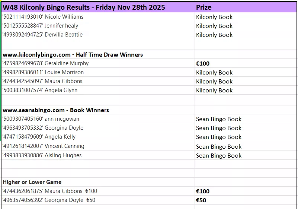Select the Aisling Hughes cell

(42, 155)
